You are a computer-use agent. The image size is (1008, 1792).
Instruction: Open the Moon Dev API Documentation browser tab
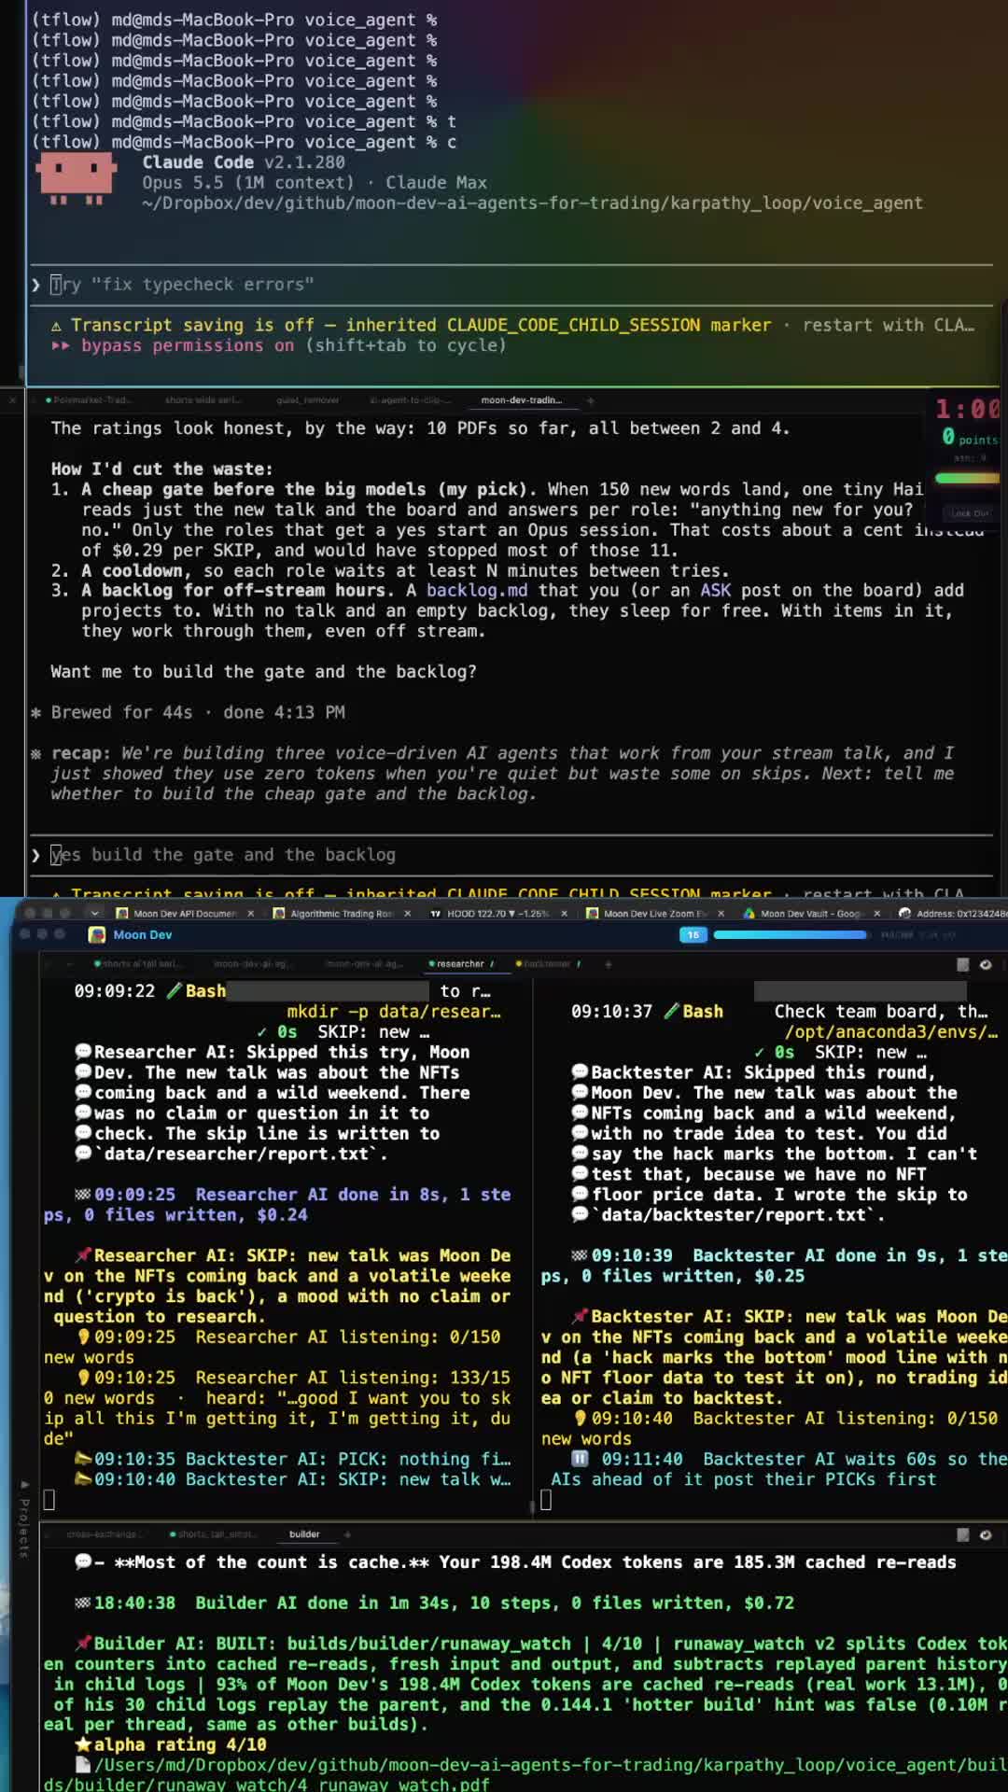tap(184, 913)
